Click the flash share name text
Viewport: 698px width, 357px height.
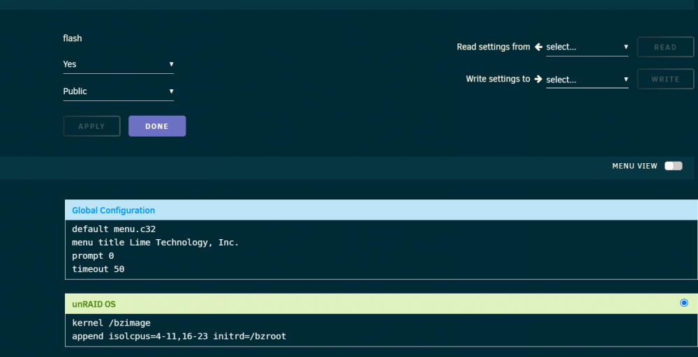point(73,38)
